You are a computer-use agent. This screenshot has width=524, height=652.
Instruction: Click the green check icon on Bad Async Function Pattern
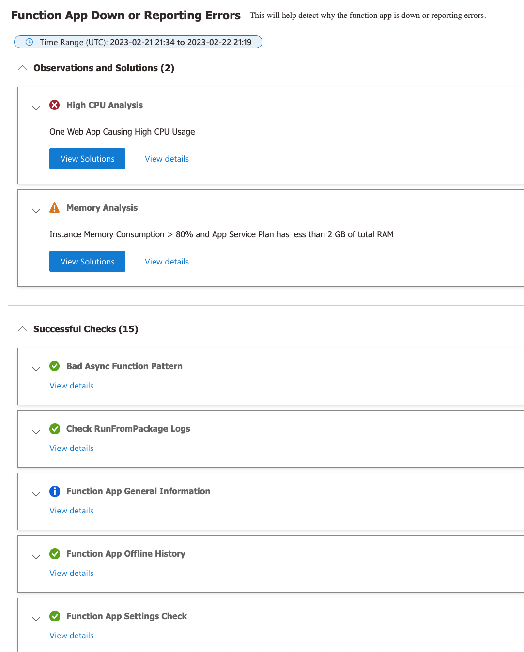54,366
